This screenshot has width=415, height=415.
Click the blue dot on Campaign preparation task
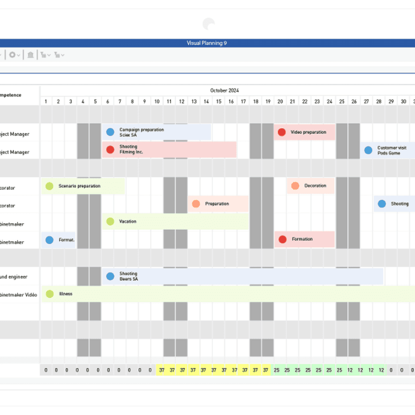point(110,132)
